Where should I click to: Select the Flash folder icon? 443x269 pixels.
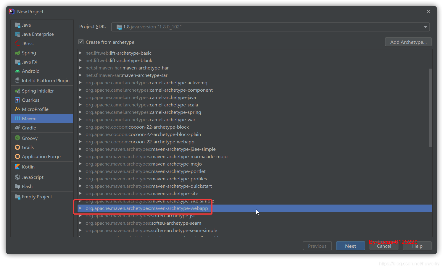coord(17,186)
